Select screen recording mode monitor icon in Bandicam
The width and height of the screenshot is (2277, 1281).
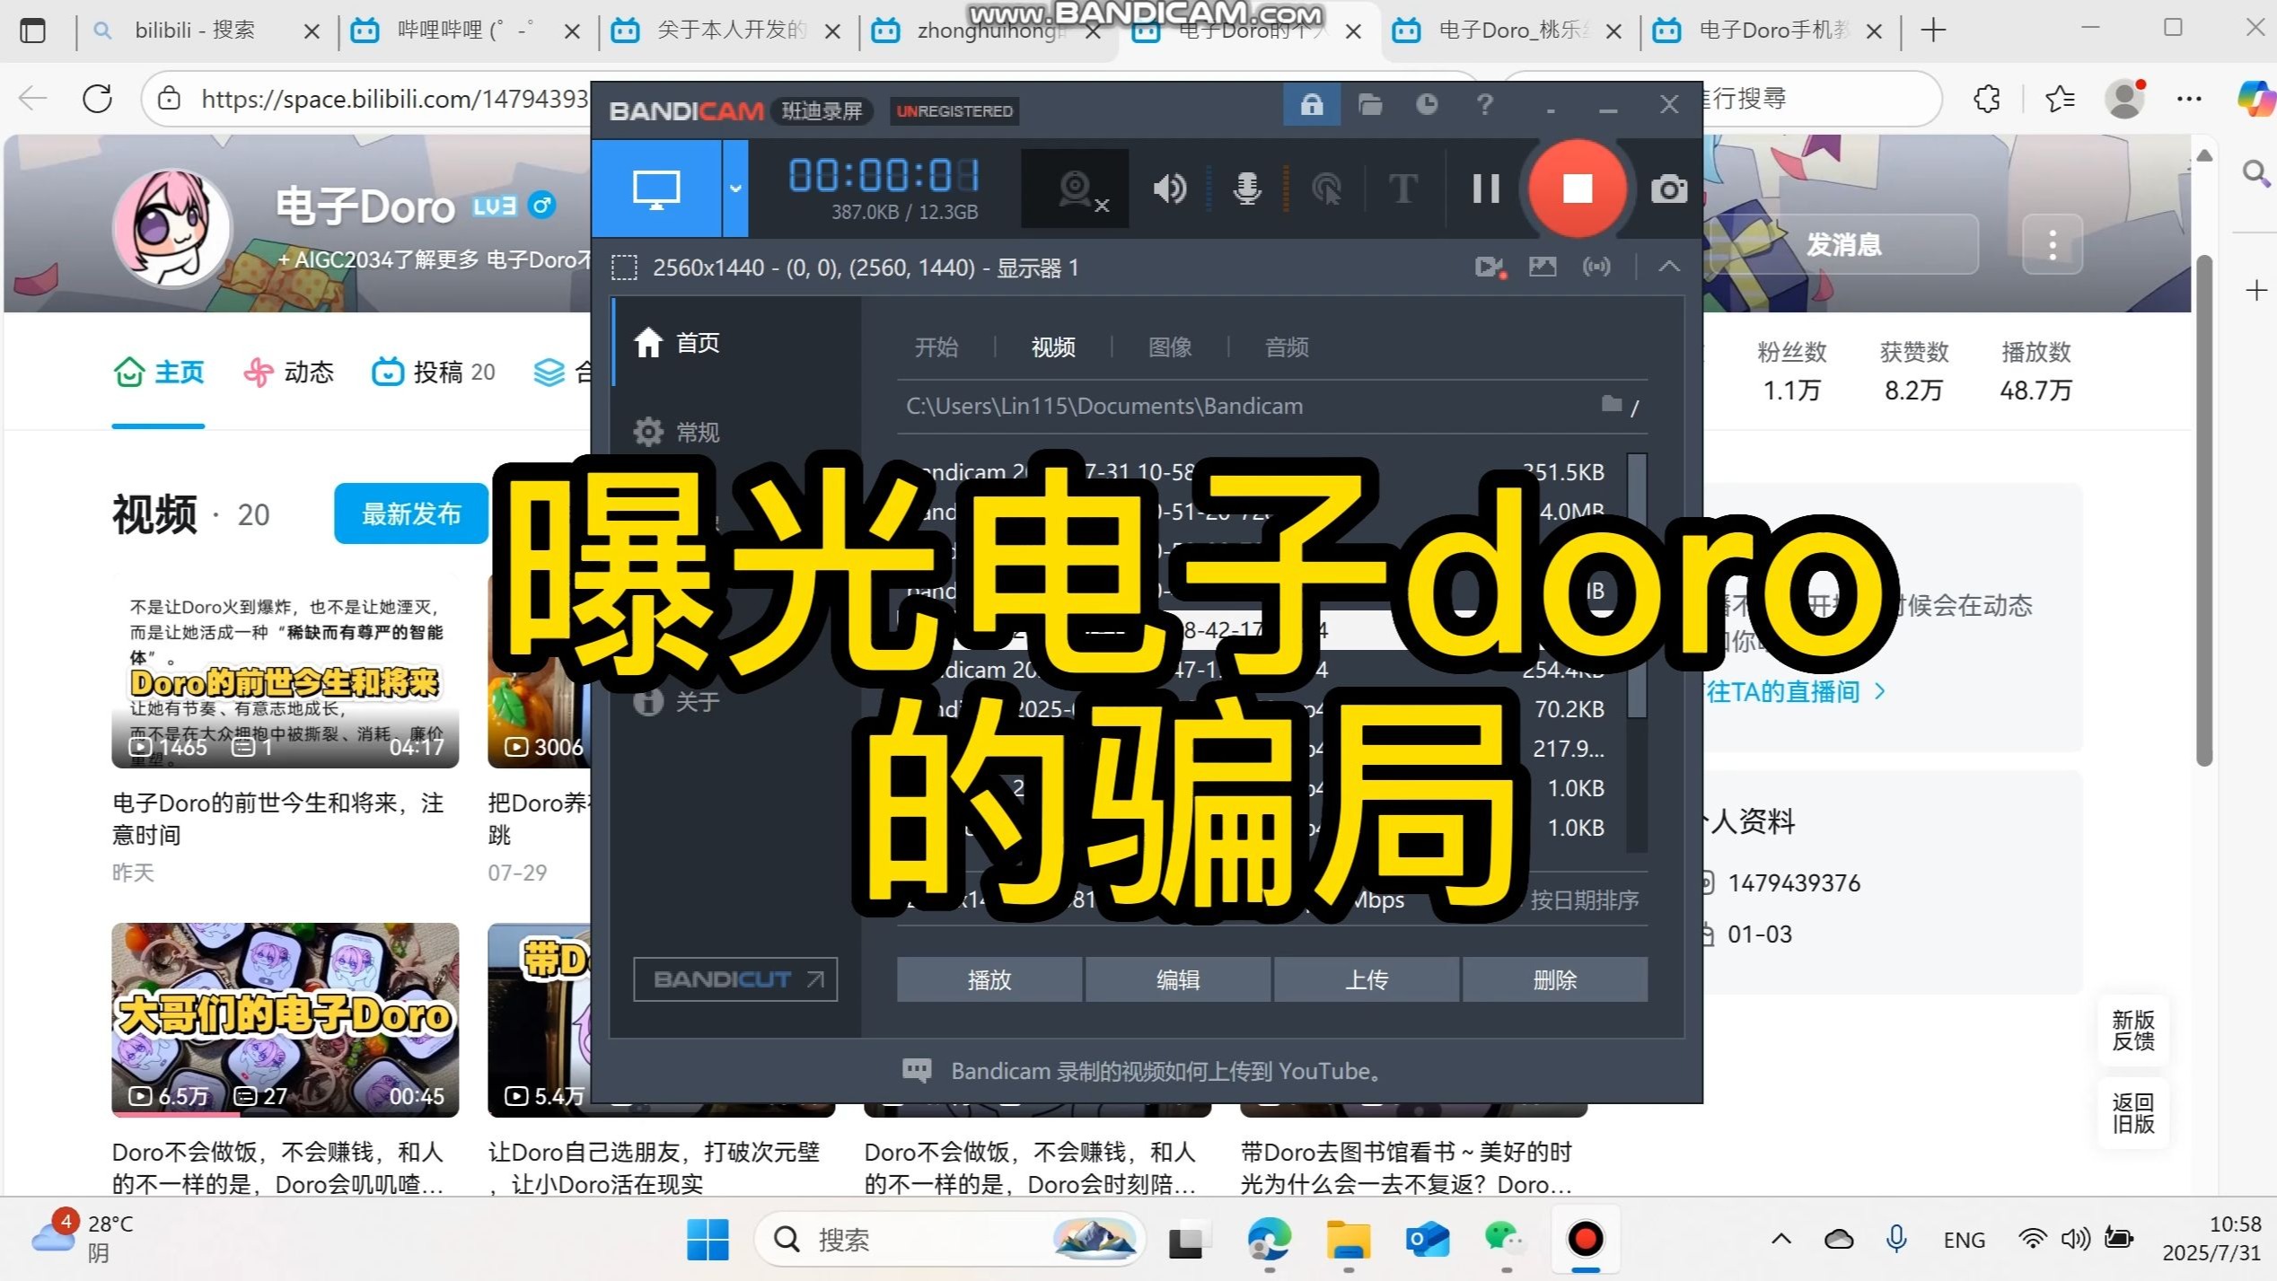coord(656,189)
